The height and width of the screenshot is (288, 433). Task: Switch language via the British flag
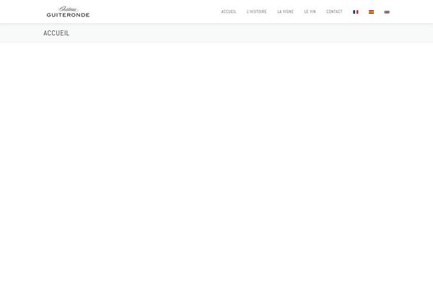387,12
